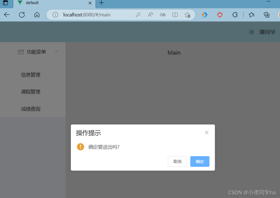Screen dimensions: 280x198
Task: Click the translate icon in the address bar
Action: [x=162, y=15]
